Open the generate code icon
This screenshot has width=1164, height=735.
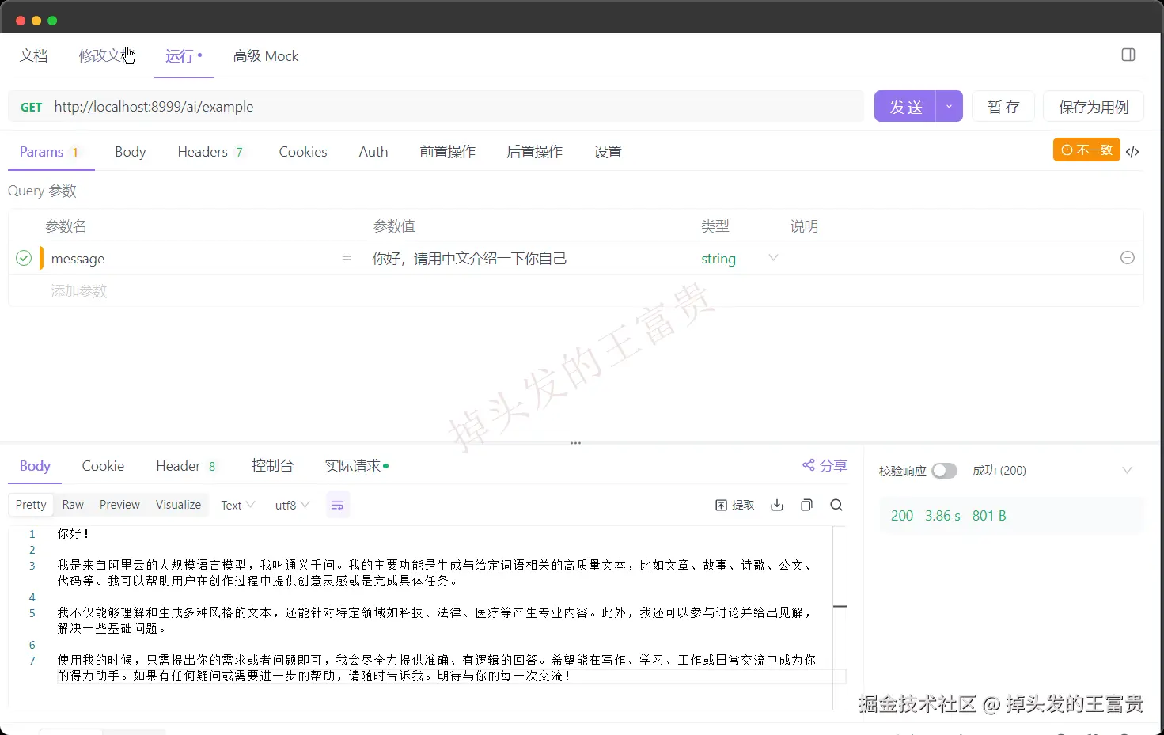coord(1132,151)
